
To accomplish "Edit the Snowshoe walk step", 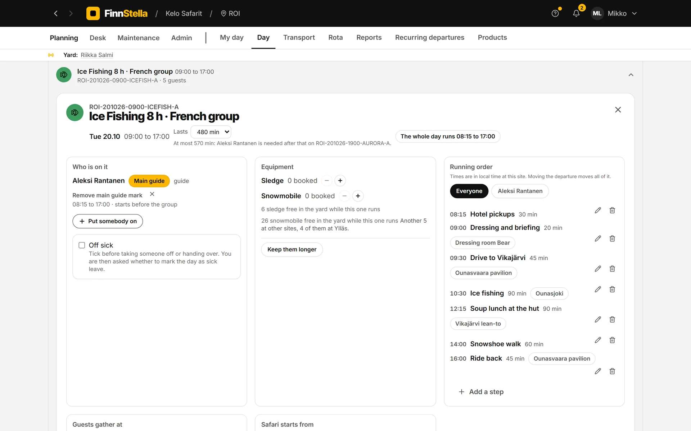I will coord(598,340).
